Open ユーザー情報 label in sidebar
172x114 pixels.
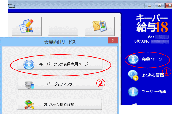[154, 92]
